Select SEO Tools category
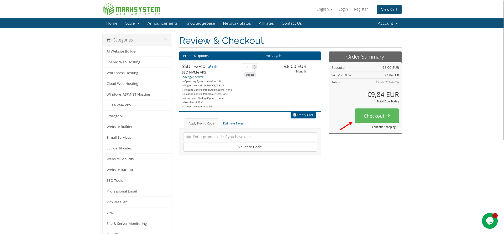The image size is (504, 234). pos(137,180)
